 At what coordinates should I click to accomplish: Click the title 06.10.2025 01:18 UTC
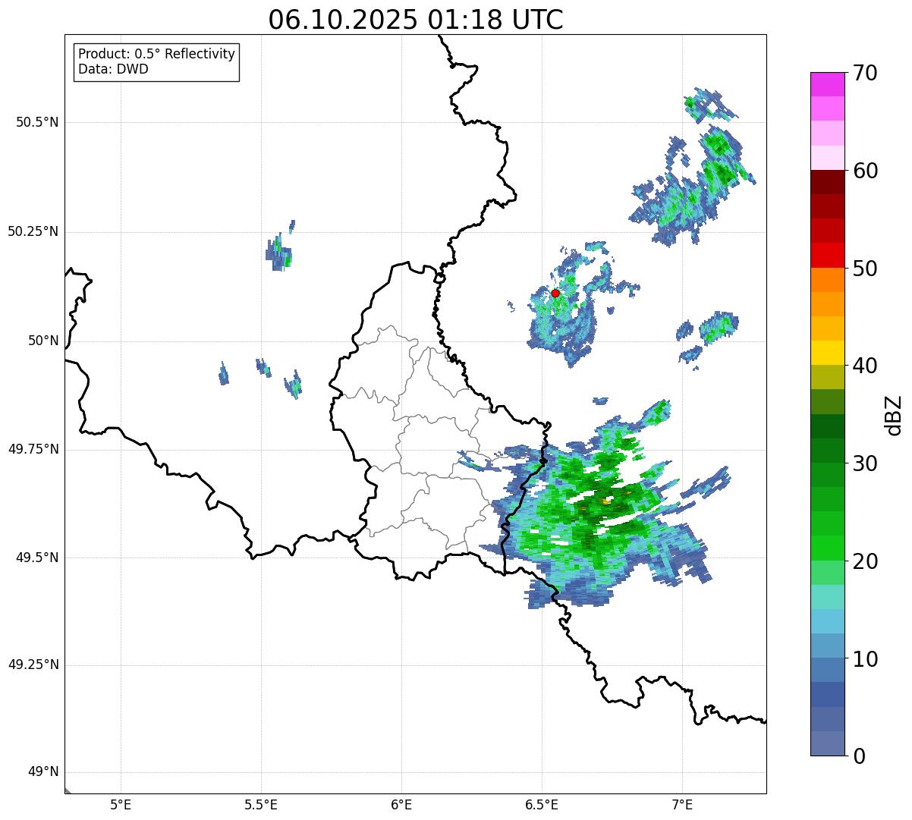click(x=416, y=19)
